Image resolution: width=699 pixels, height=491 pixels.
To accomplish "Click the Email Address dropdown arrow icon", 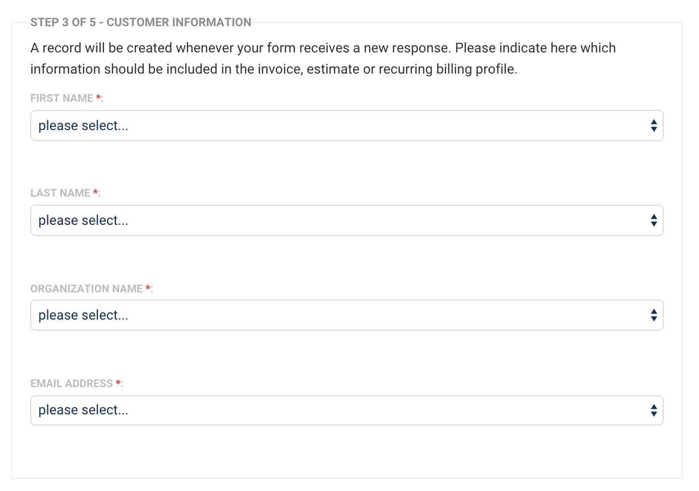I will (x=654, y=410).
